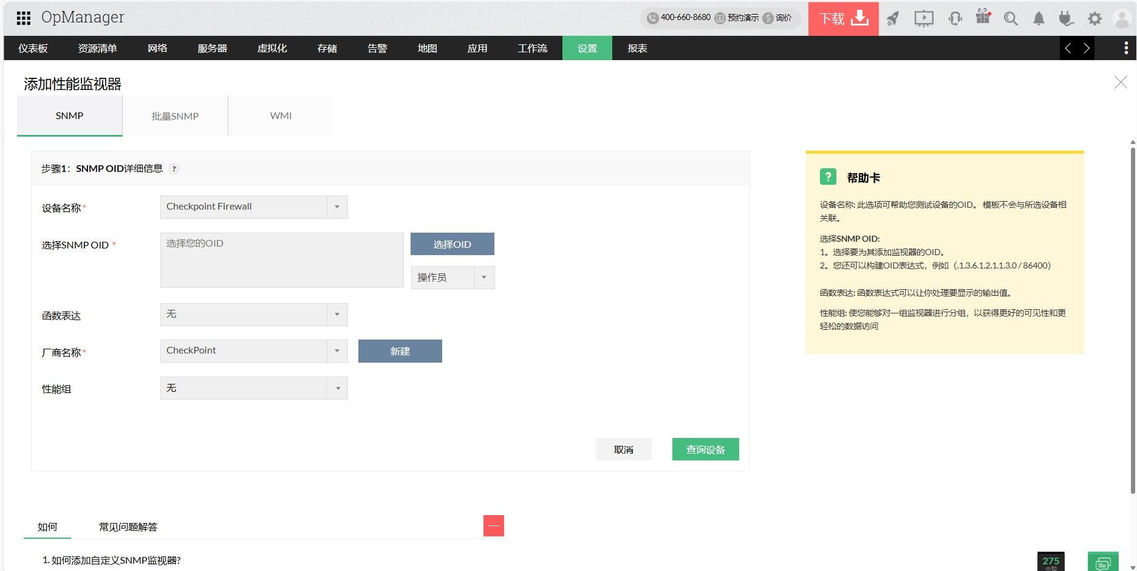
Task: Open the 仪表板 menu
Action: 33,48
